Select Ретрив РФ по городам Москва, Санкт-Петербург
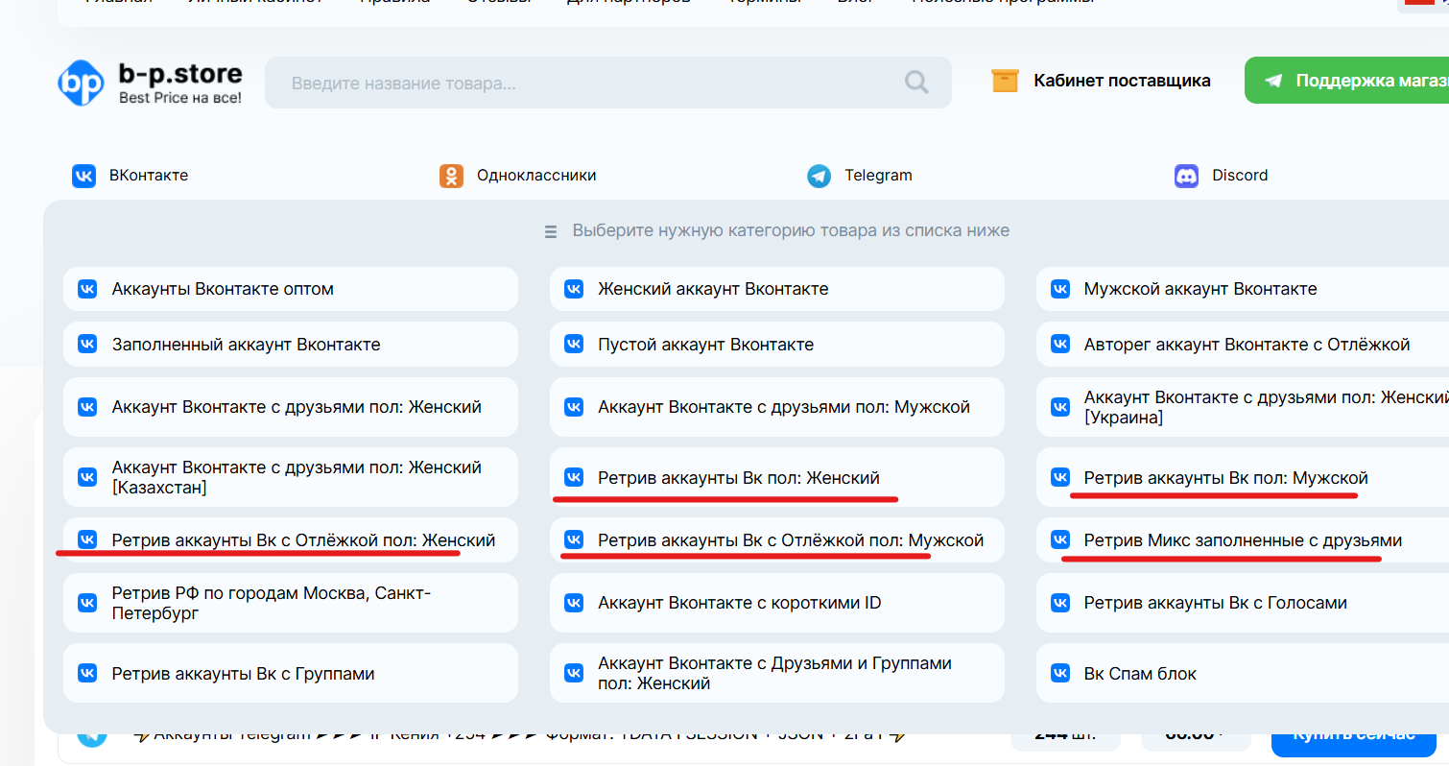Image resolution: width=1449 pixels, height=766 pixels. pyautogui.click(x=291, y=603)
